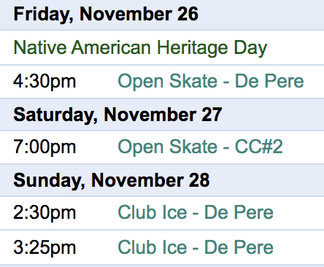Click the 2:30pm time label
324x267 pixels.
click(45, 213)
